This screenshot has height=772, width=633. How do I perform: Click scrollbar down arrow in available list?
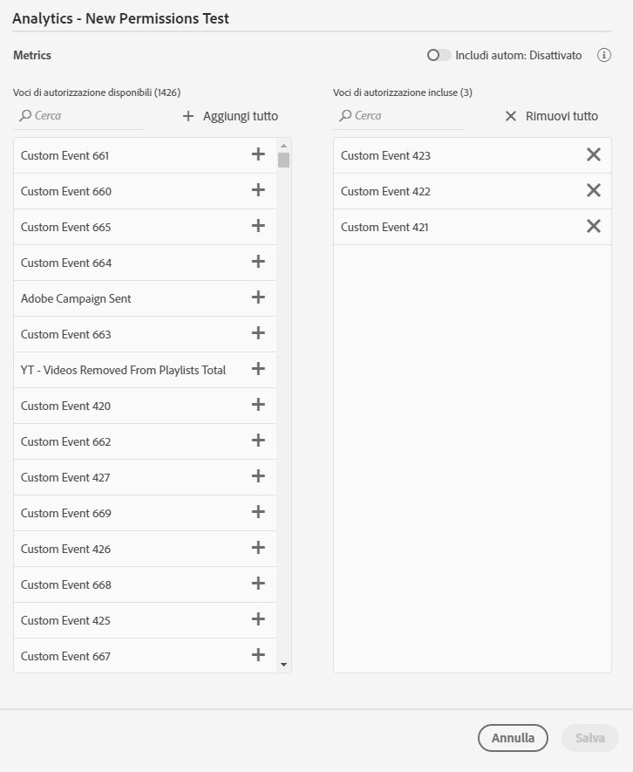pos(283,665)
